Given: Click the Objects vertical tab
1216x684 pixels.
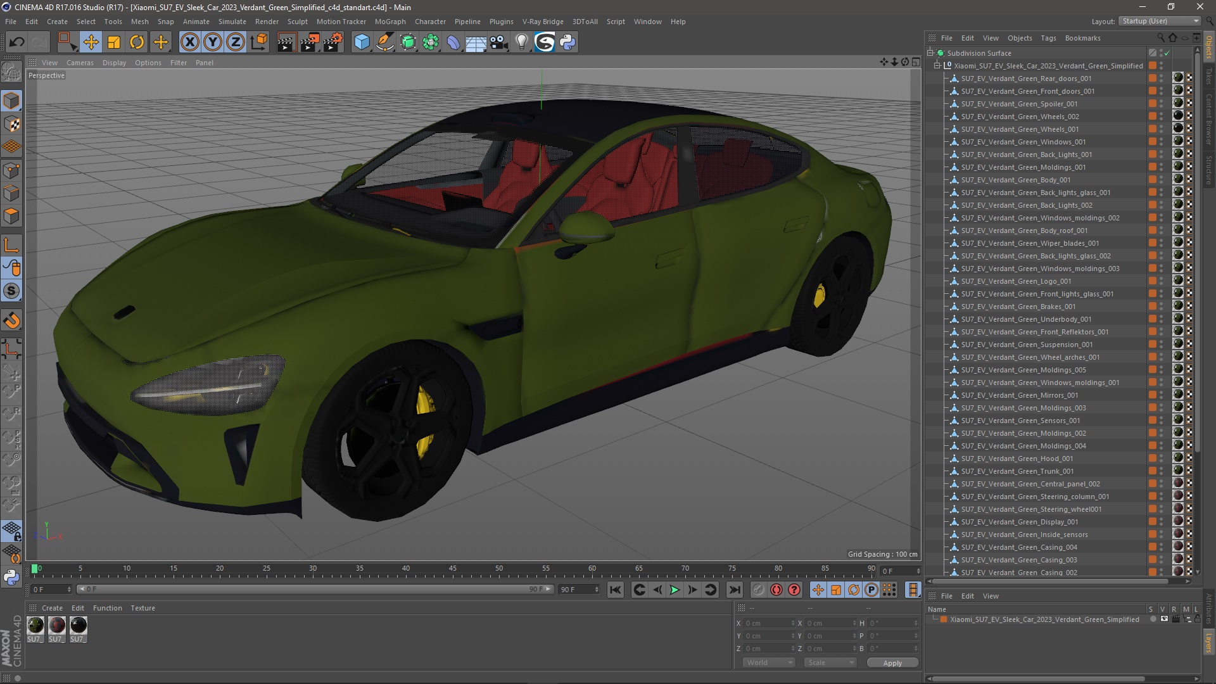Looking at the screenshot, I should tap(1208, 47).
